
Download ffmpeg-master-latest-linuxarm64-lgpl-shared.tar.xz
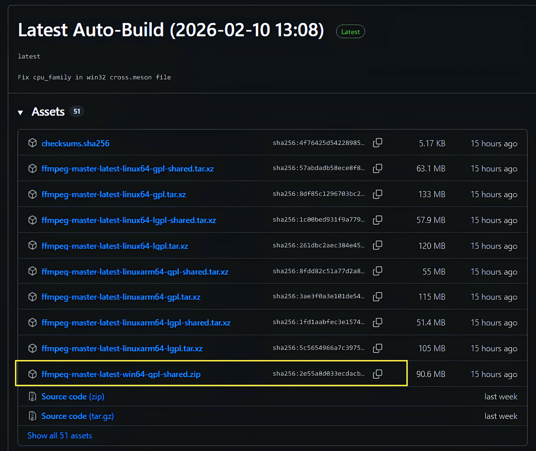[136, 323]
